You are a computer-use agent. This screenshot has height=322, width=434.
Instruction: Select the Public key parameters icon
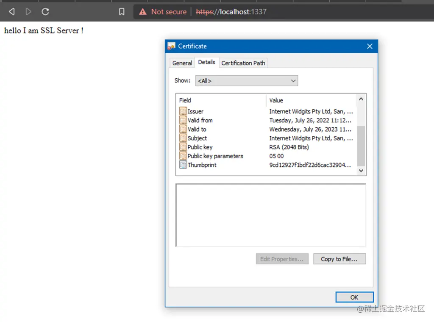click(183, 156)
